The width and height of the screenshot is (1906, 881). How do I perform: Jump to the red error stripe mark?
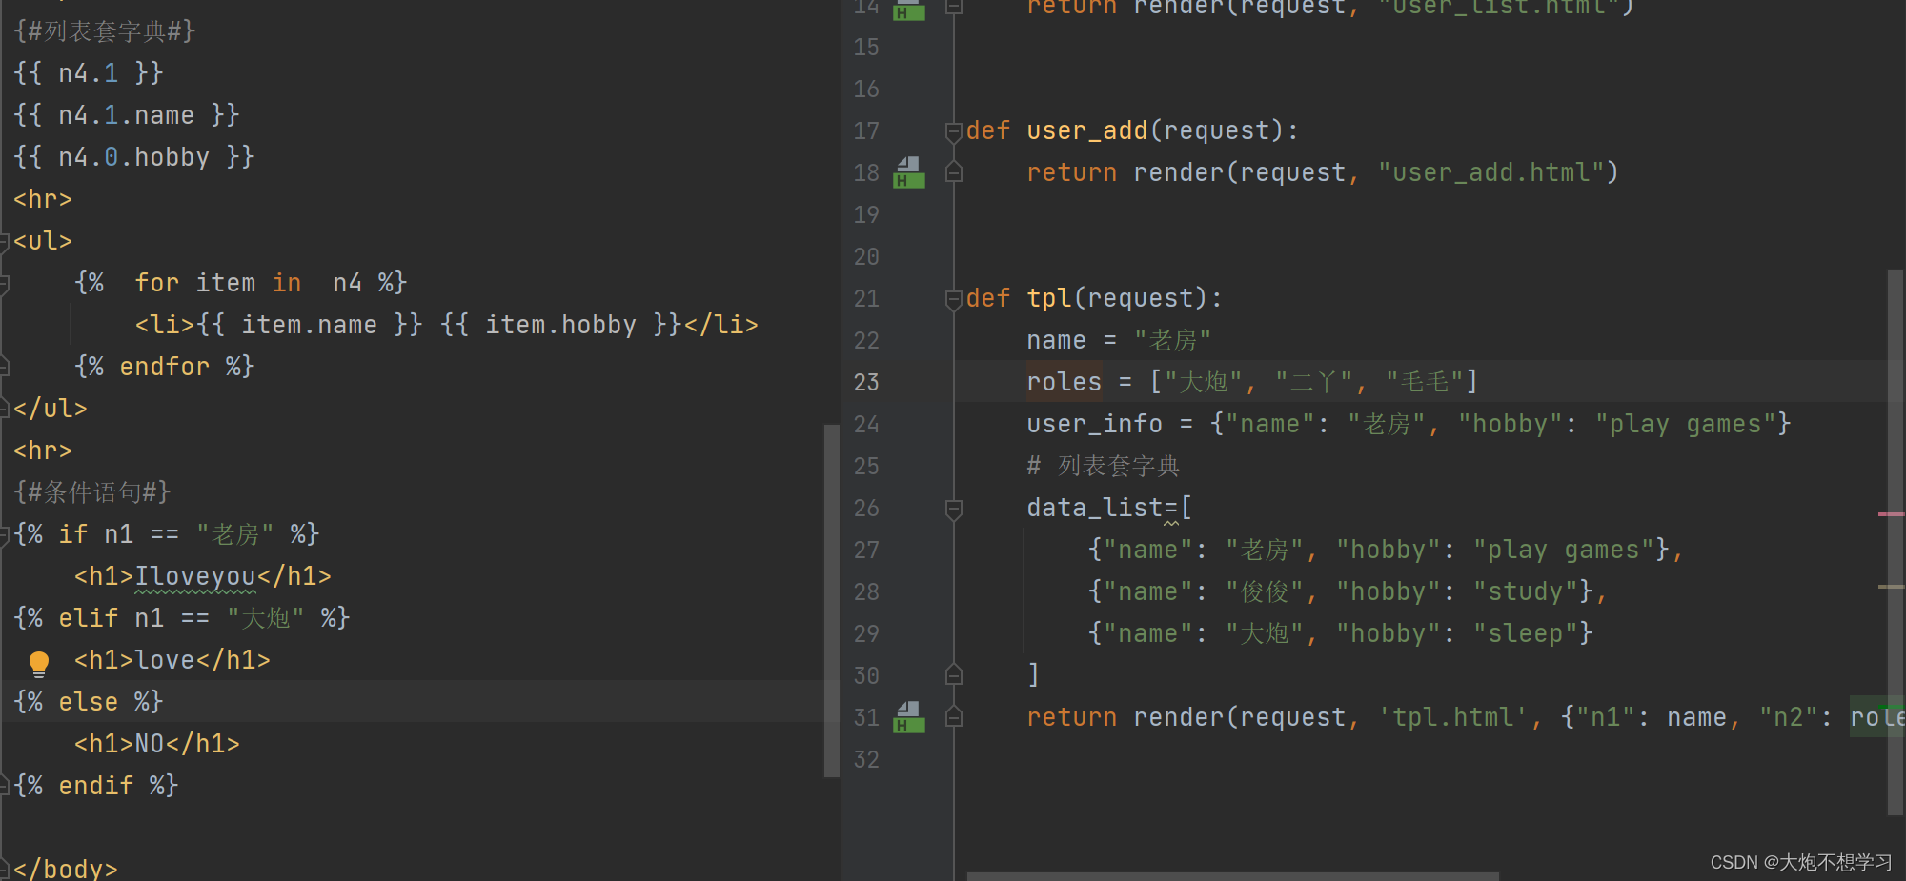click(x=1892, y=514)
